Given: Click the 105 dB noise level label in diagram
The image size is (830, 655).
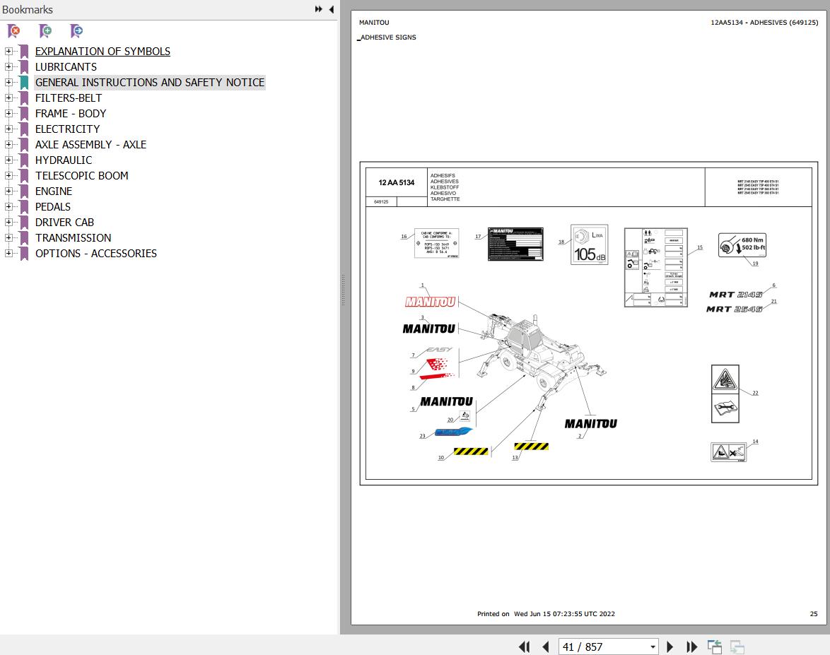Looking at the screenshot, I should point(589,244).
